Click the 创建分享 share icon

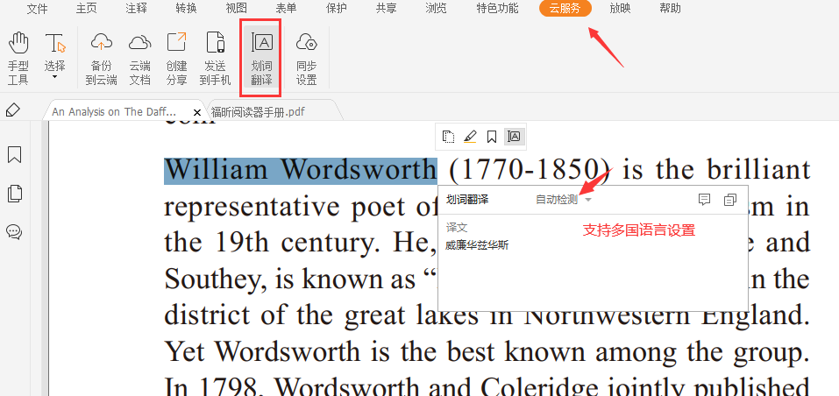(176, 58)
